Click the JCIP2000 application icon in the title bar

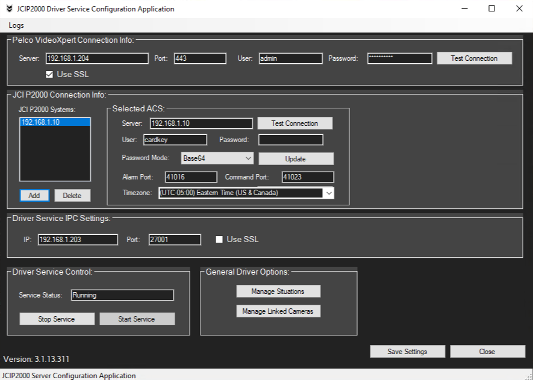(7, 8)
